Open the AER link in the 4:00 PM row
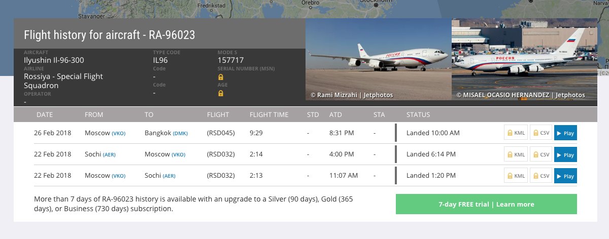The height and width of the screenshot is (239, 609). tap(109, 154)
